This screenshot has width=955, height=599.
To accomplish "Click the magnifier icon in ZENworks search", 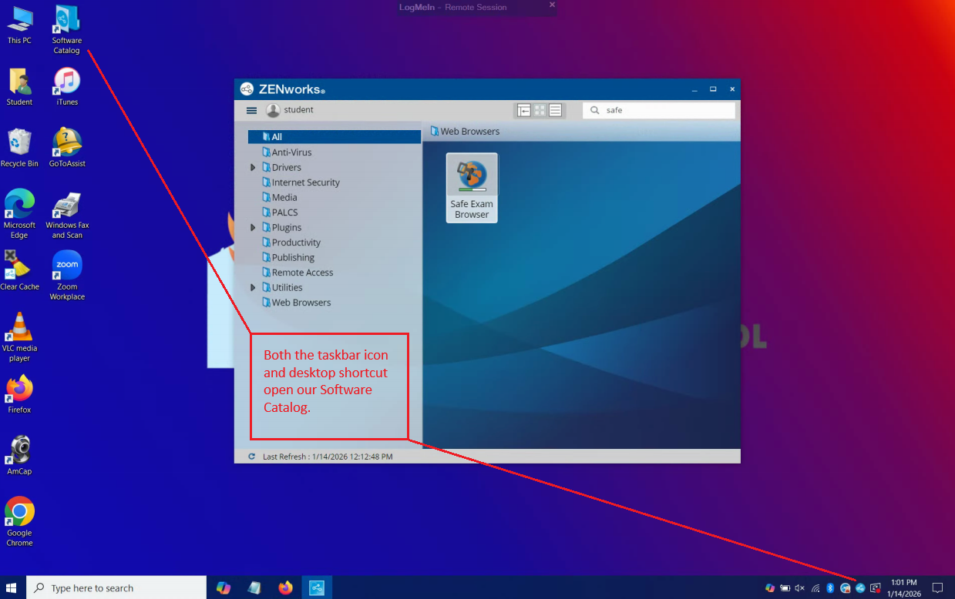I will [x=595, y=110].
